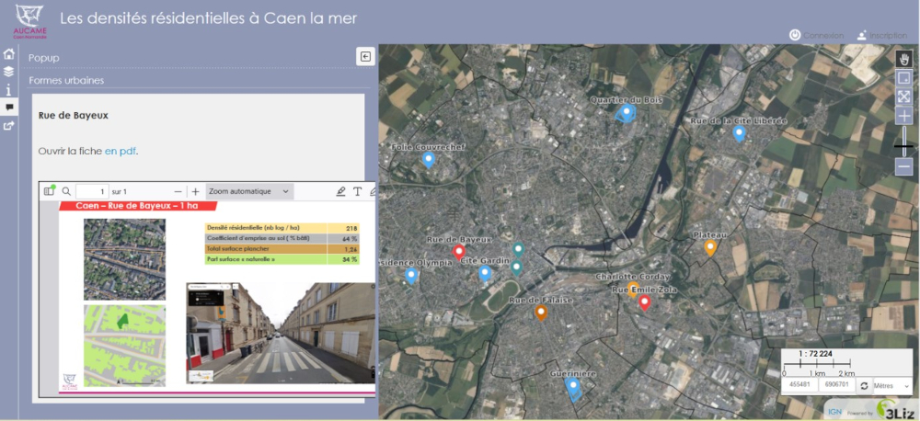This screenshot has height=421, width=920.
Task: Select the Quartier du Bois marker
Action: click(x=627, y=112)
